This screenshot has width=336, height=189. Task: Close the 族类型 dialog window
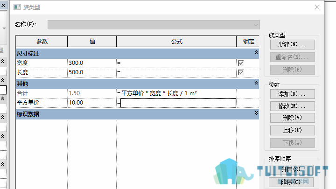coord(317,7)
